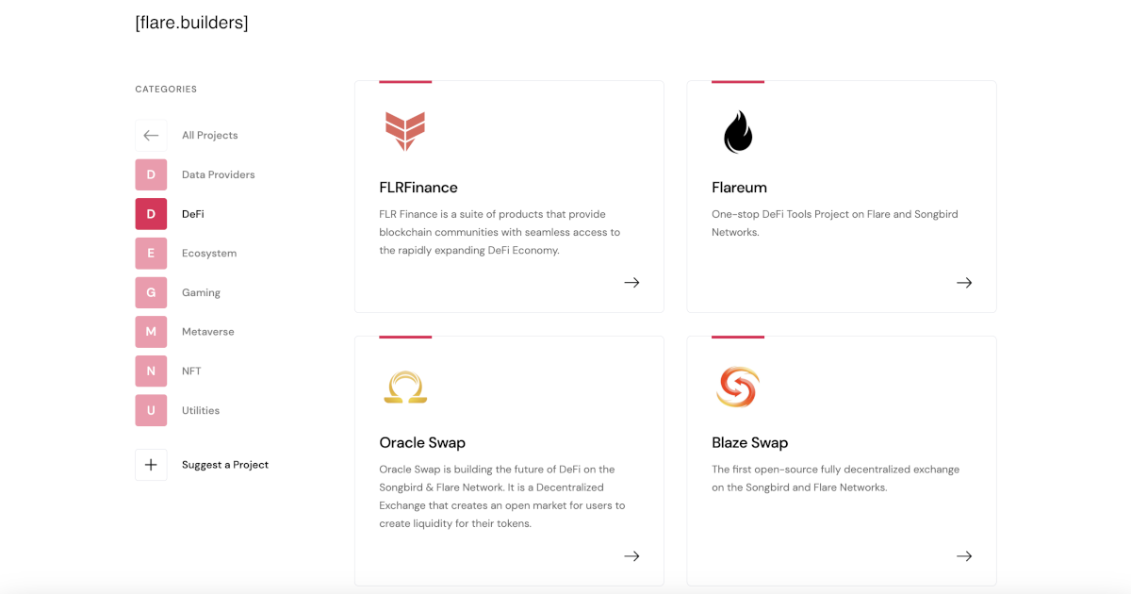1131x594 pixels.
Task: Select the Data Providers category icon
Action: click(x=151, y=174)
